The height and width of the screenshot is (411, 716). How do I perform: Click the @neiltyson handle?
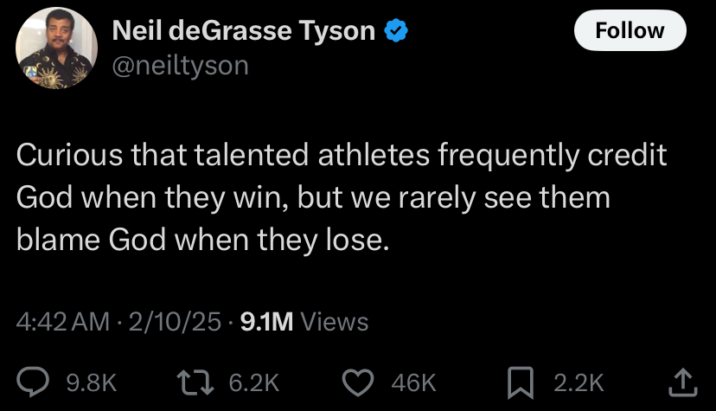click(181, 66)
